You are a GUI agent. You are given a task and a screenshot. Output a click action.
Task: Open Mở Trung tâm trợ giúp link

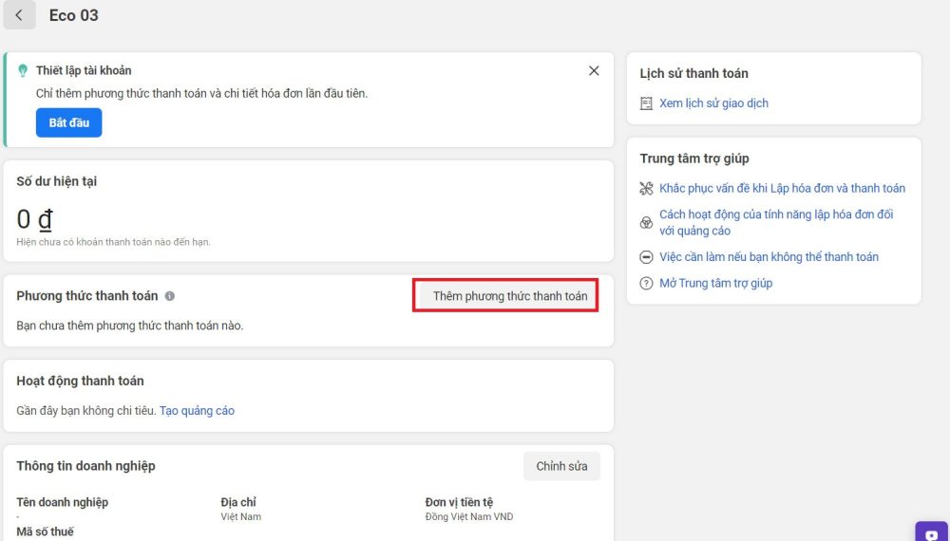[715, 283]
